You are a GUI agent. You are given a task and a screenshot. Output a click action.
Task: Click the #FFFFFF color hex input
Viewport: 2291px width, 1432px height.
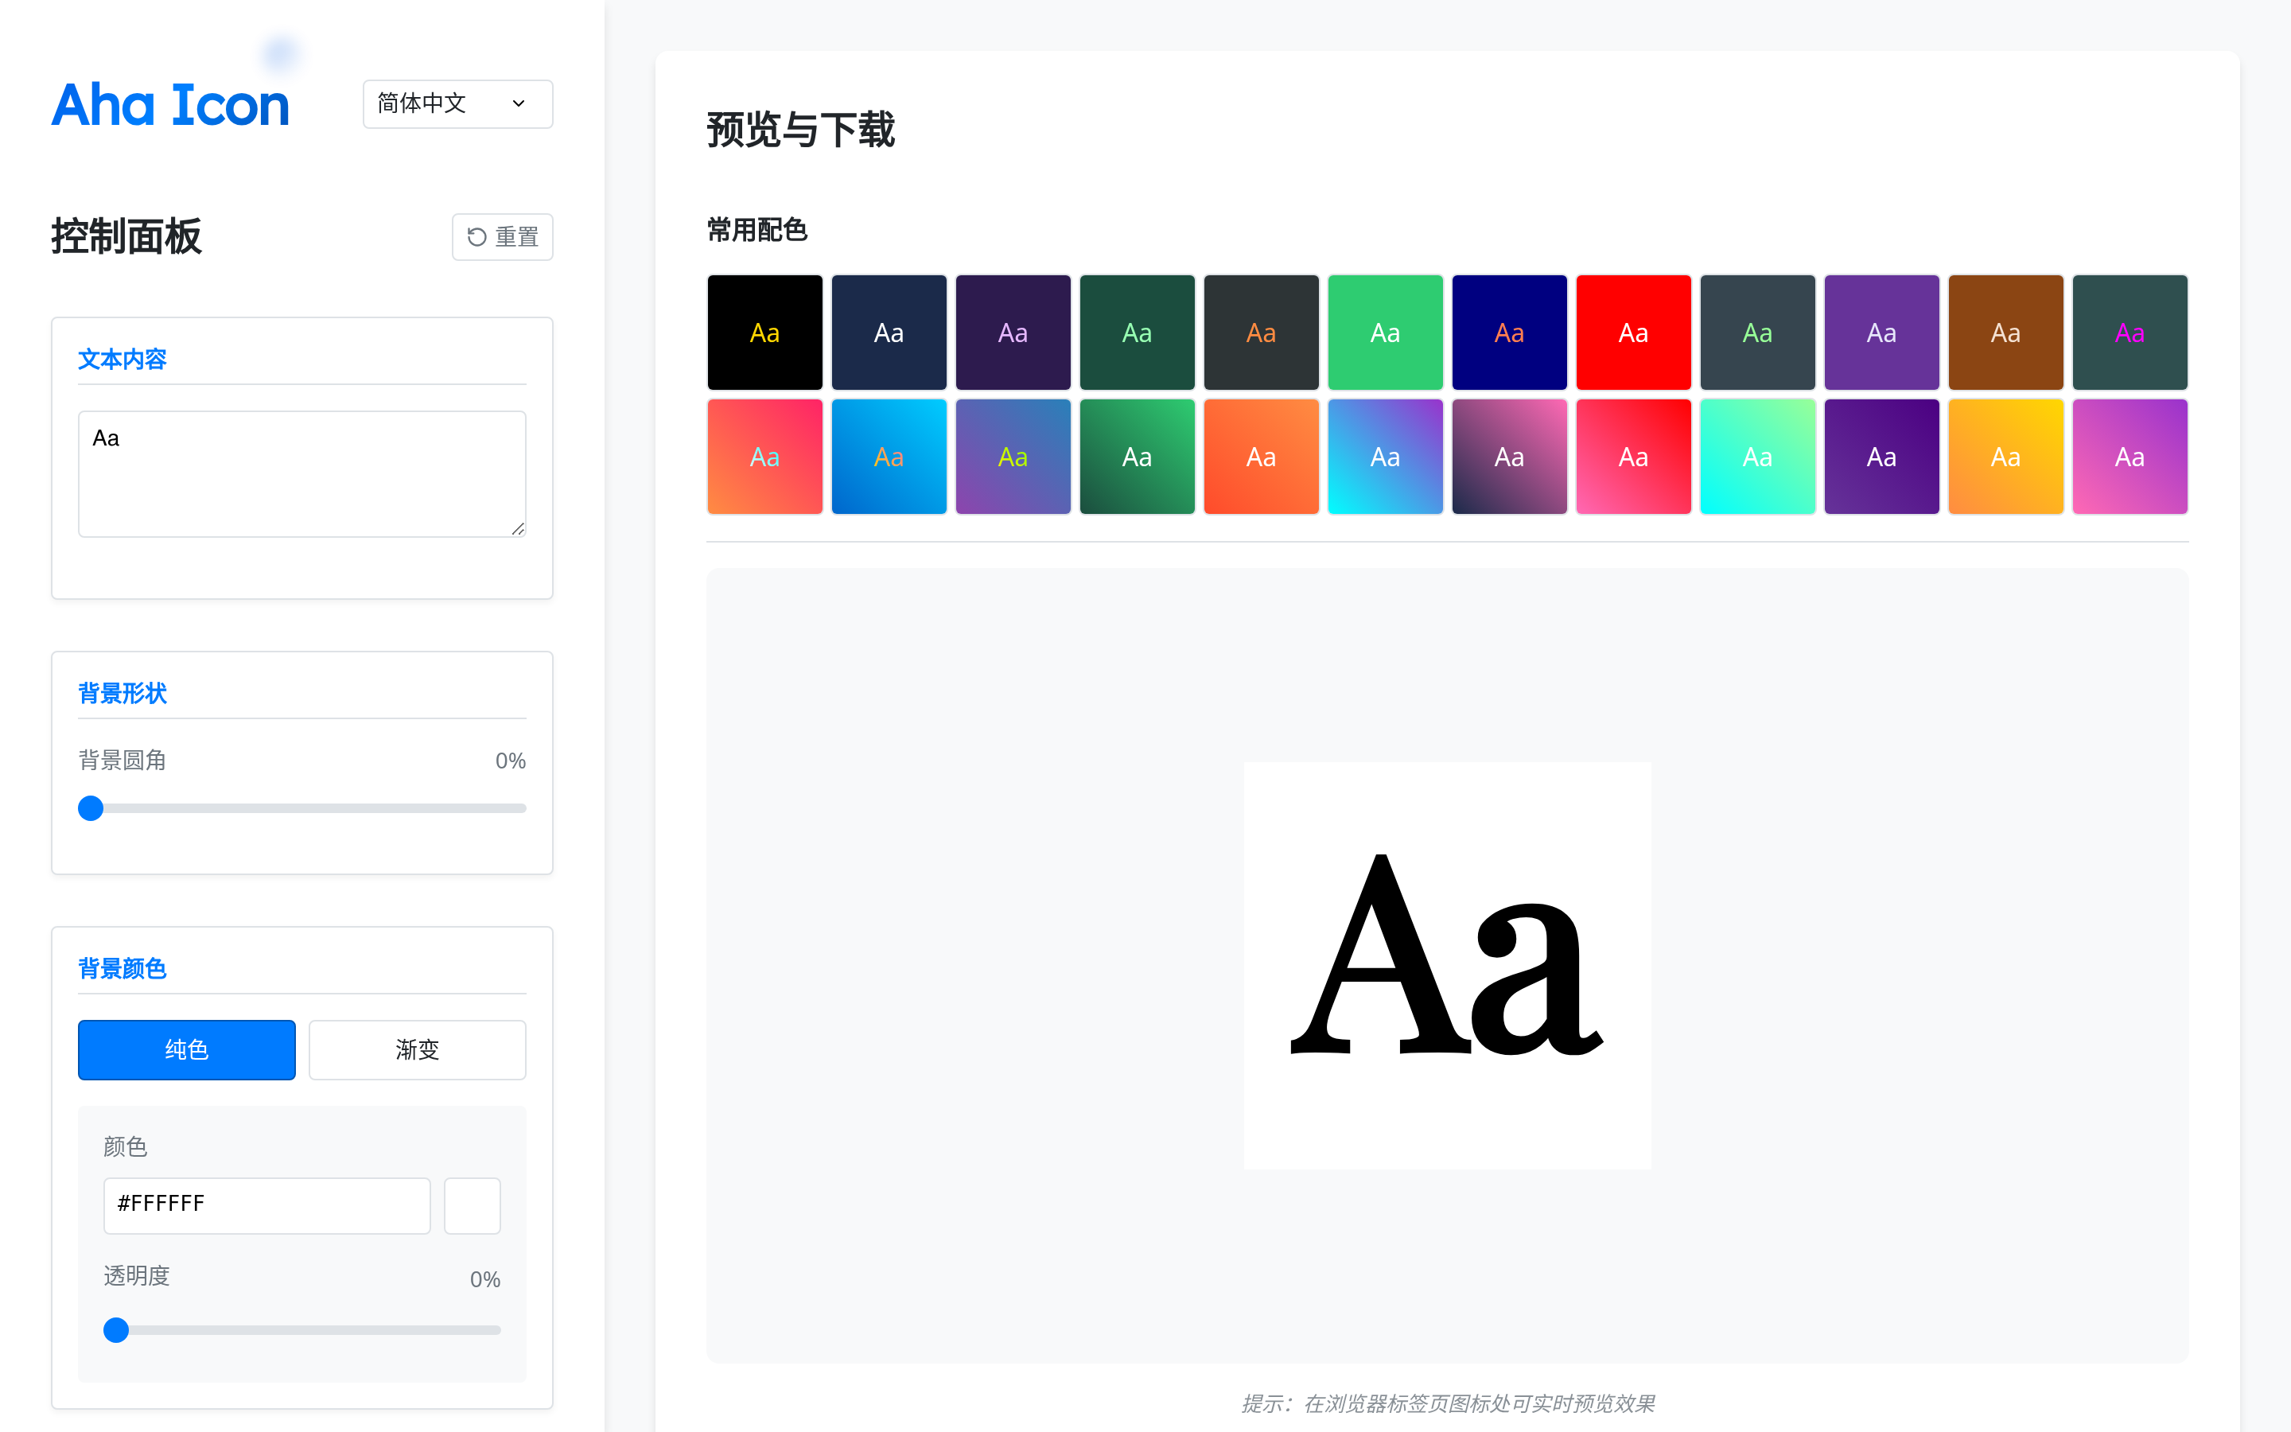pos(267,1204)
